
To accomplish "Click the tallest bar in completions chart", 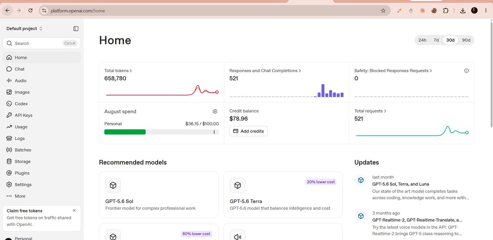I will point(323,91).
